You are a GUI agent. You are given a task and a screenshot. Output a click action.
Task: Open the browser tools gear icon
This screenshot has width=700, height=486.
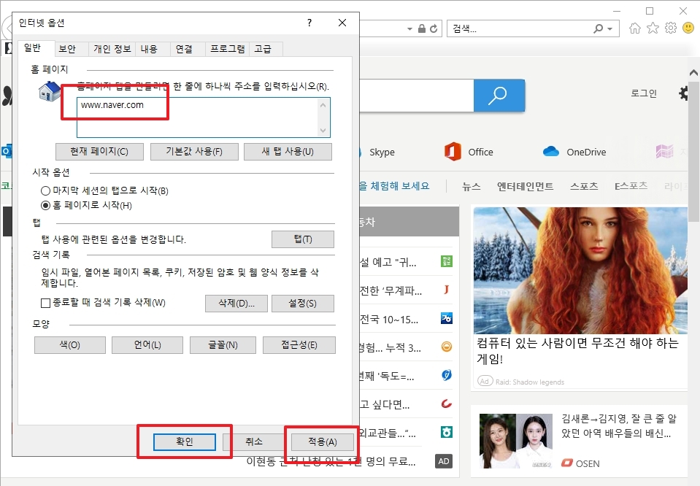click(x=671, y=28)
